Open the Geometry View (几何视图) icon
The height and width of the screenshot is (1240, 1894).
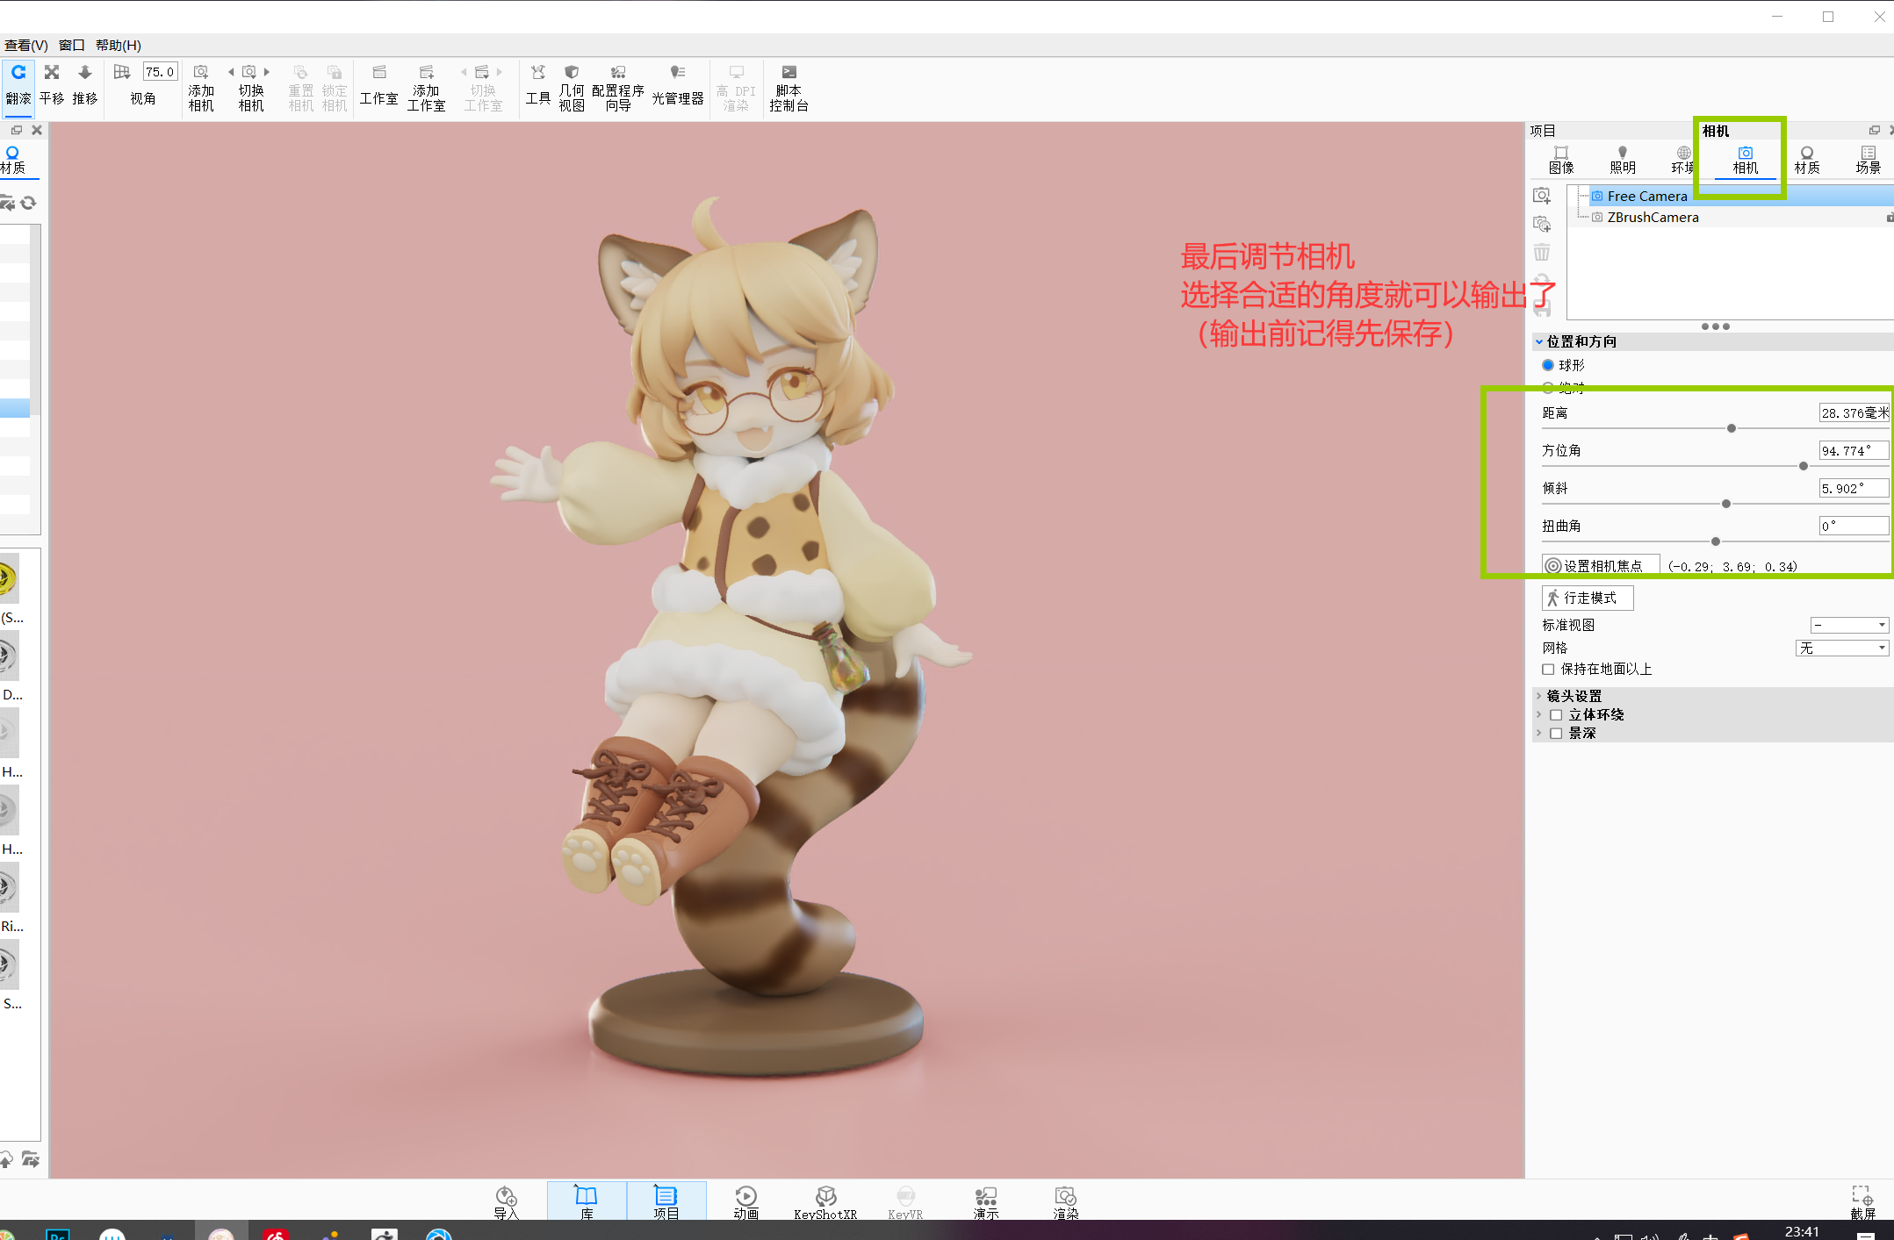point(572,87)
